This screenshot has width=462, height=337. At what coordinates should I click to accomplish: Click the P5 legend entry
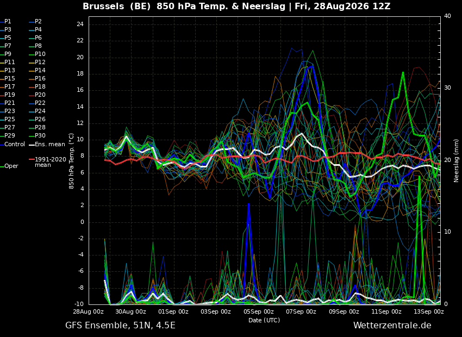coord(6,38)
